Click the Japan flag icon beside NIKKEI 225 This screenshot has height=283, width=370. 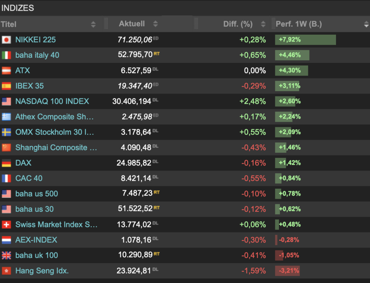pyautogui.click(x=7, y=40)
